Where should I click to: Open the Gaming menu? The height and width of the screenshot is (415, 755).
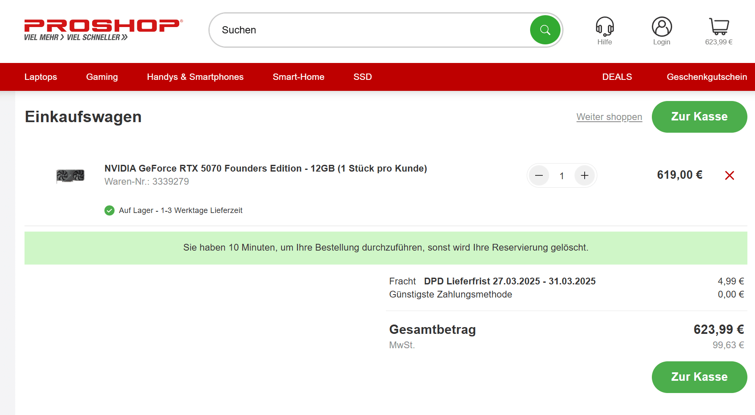point(102,77)
